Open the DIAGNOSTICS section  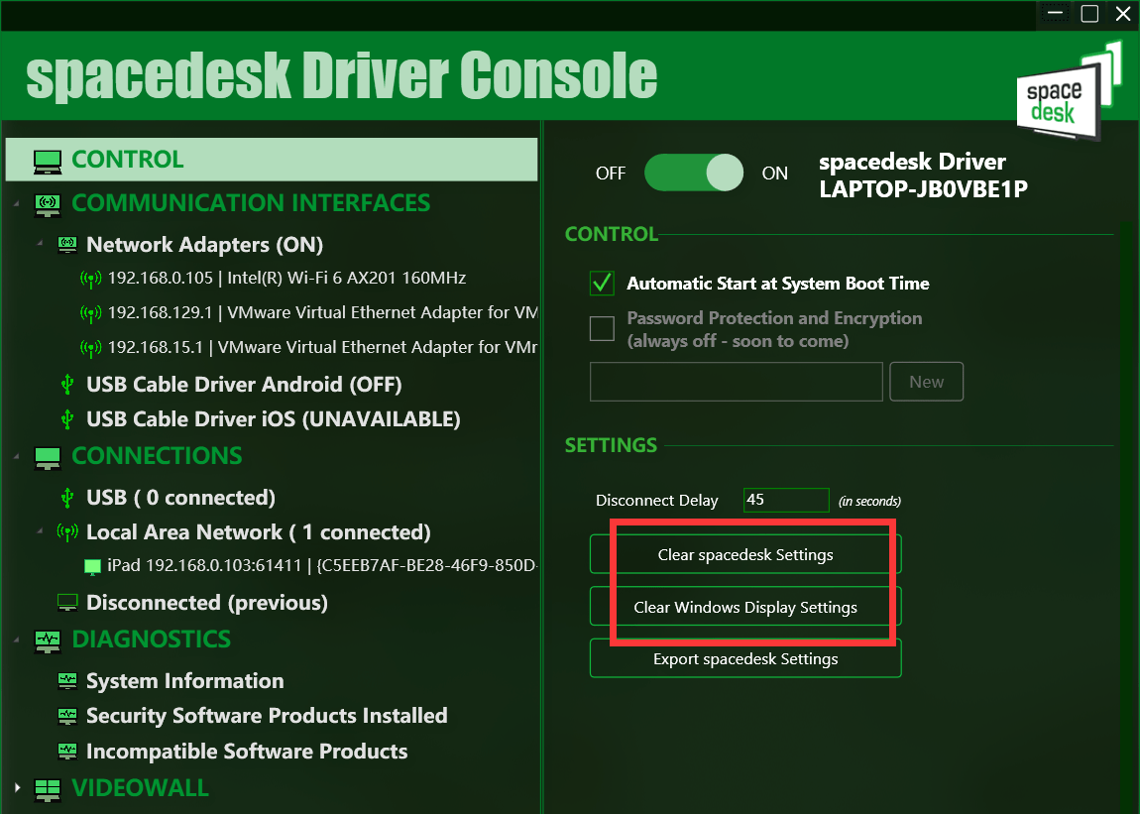[x=152, y=640]
